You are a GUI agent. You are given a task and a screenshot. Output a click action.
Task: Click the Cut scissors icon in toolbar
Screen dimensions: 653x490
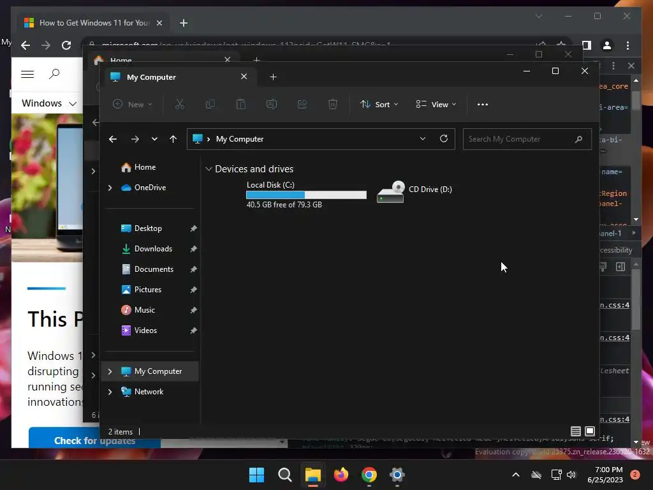point(179,104)
